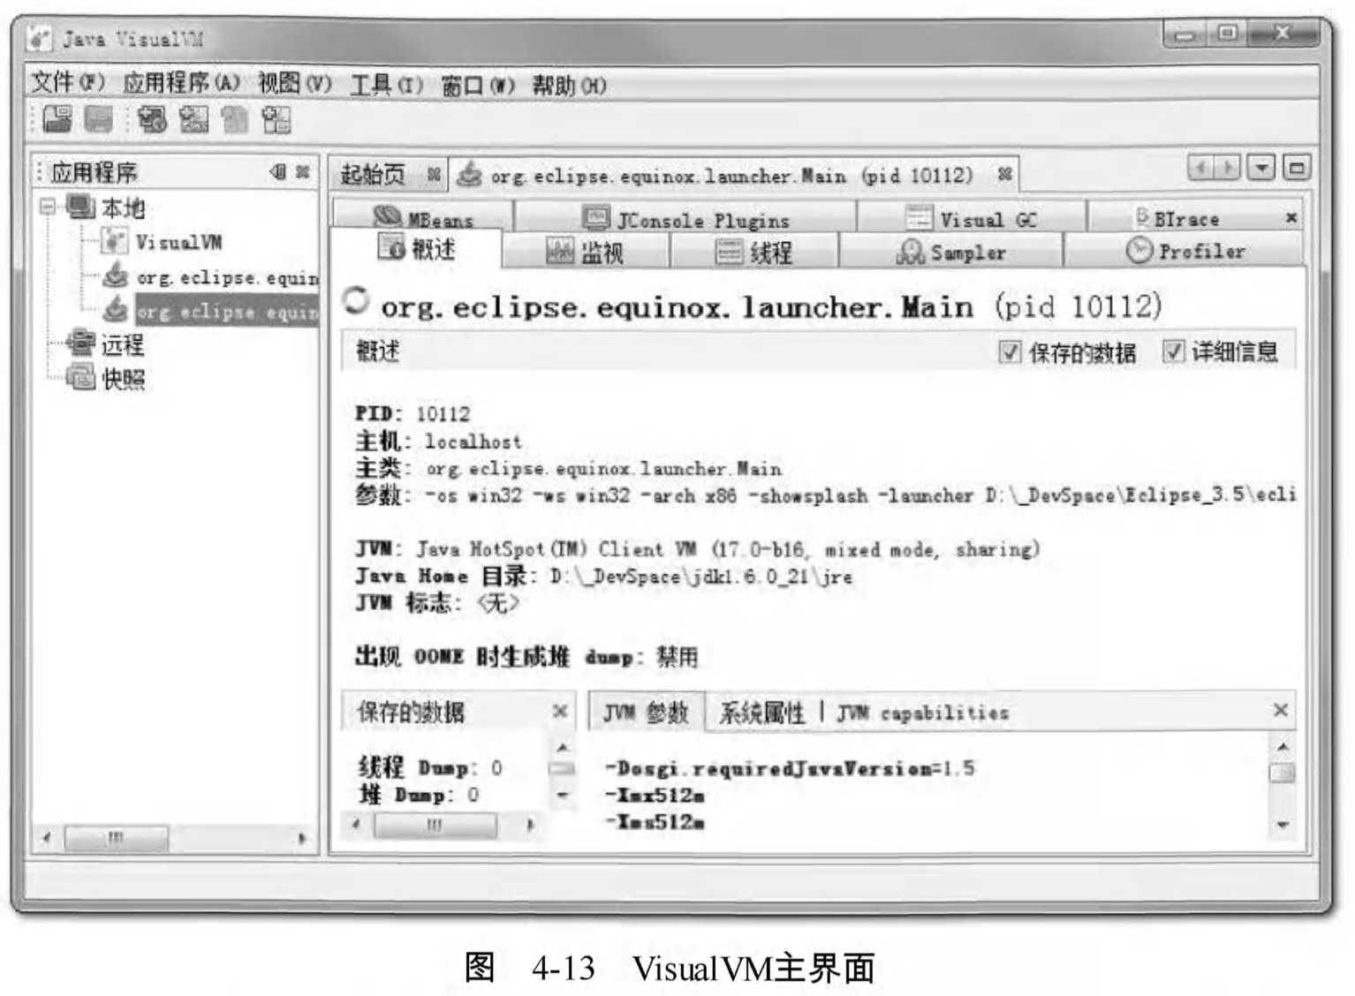Select the JVM 参数 tab
The width and height of the screenshot is (1355, 996).
[646, 712]
